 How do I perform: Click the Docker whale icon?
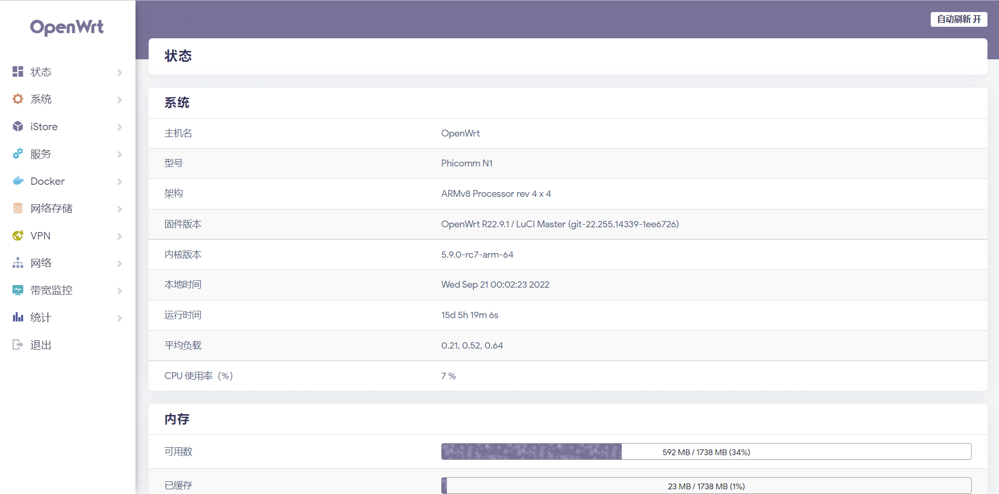18,181
